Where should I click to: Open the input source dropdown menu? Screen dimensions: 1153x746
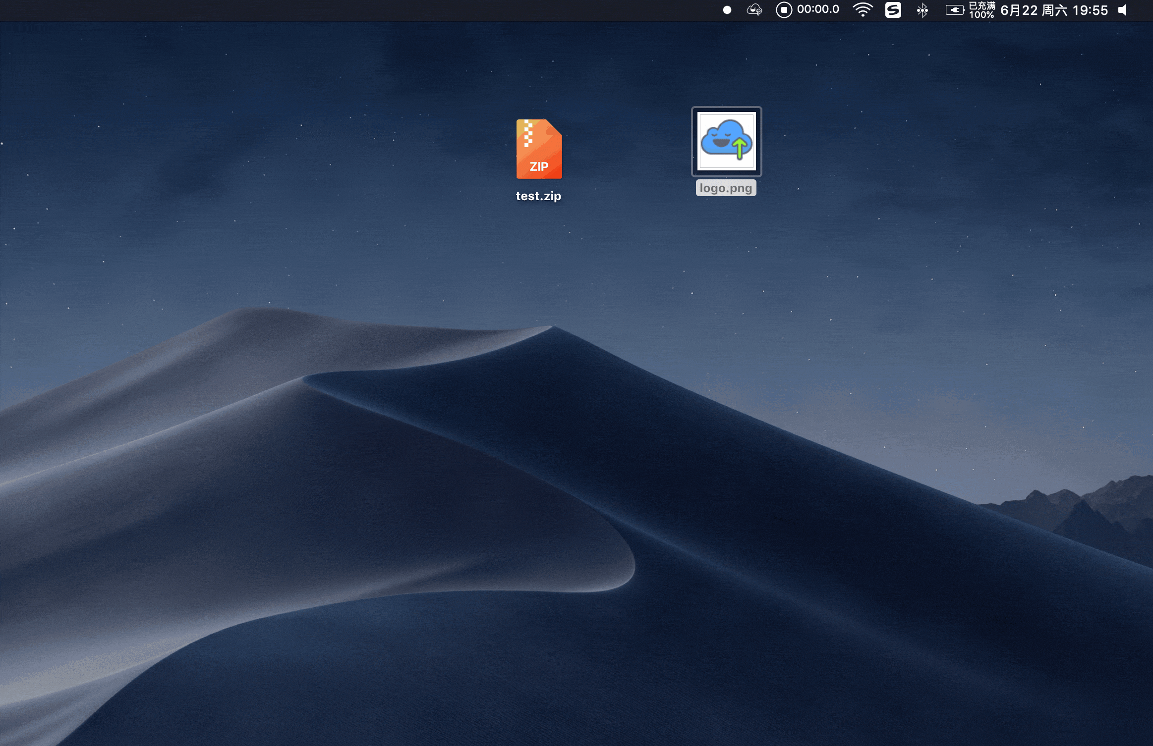click(894, 9)
